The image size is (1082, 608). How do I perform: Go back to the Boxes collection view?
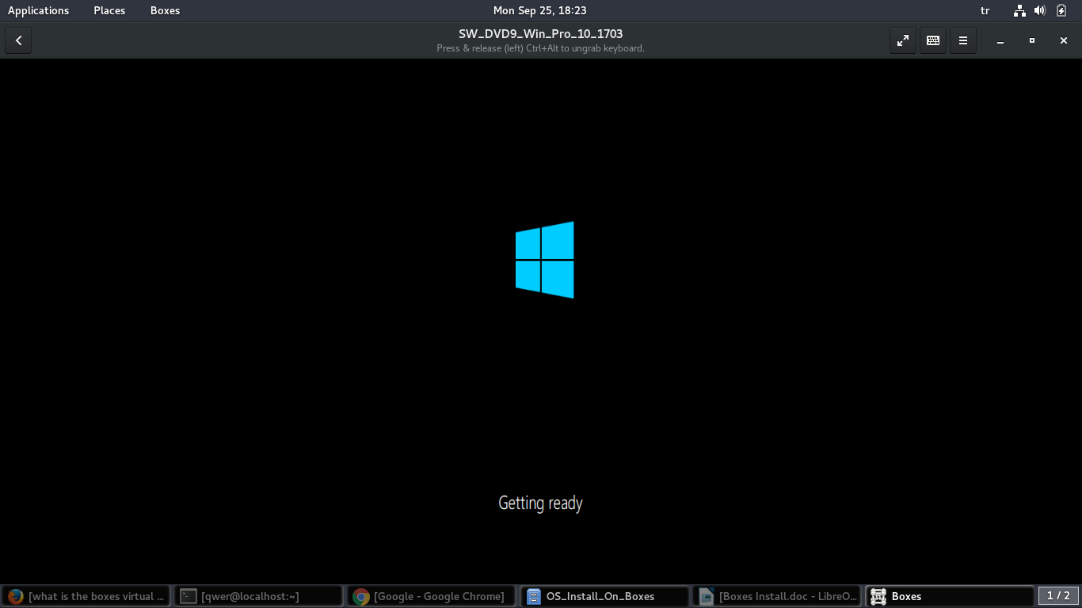click(x=18, y=40)
